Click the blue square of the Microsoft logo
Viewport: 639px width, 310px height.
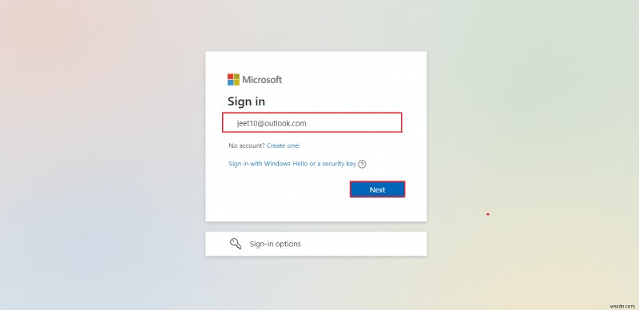(x=230, y=82)
